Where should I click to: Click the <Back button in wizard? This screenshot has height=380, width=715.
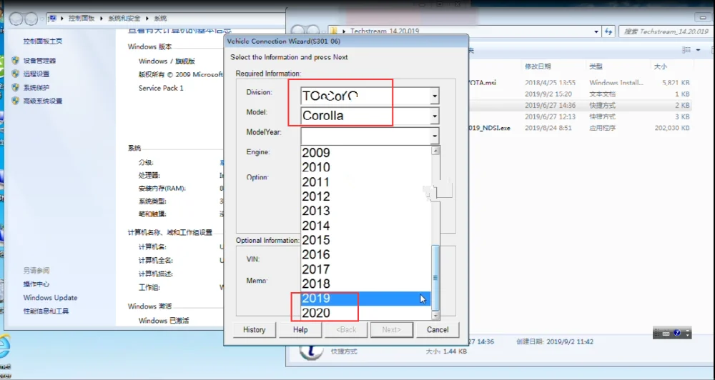345,330
